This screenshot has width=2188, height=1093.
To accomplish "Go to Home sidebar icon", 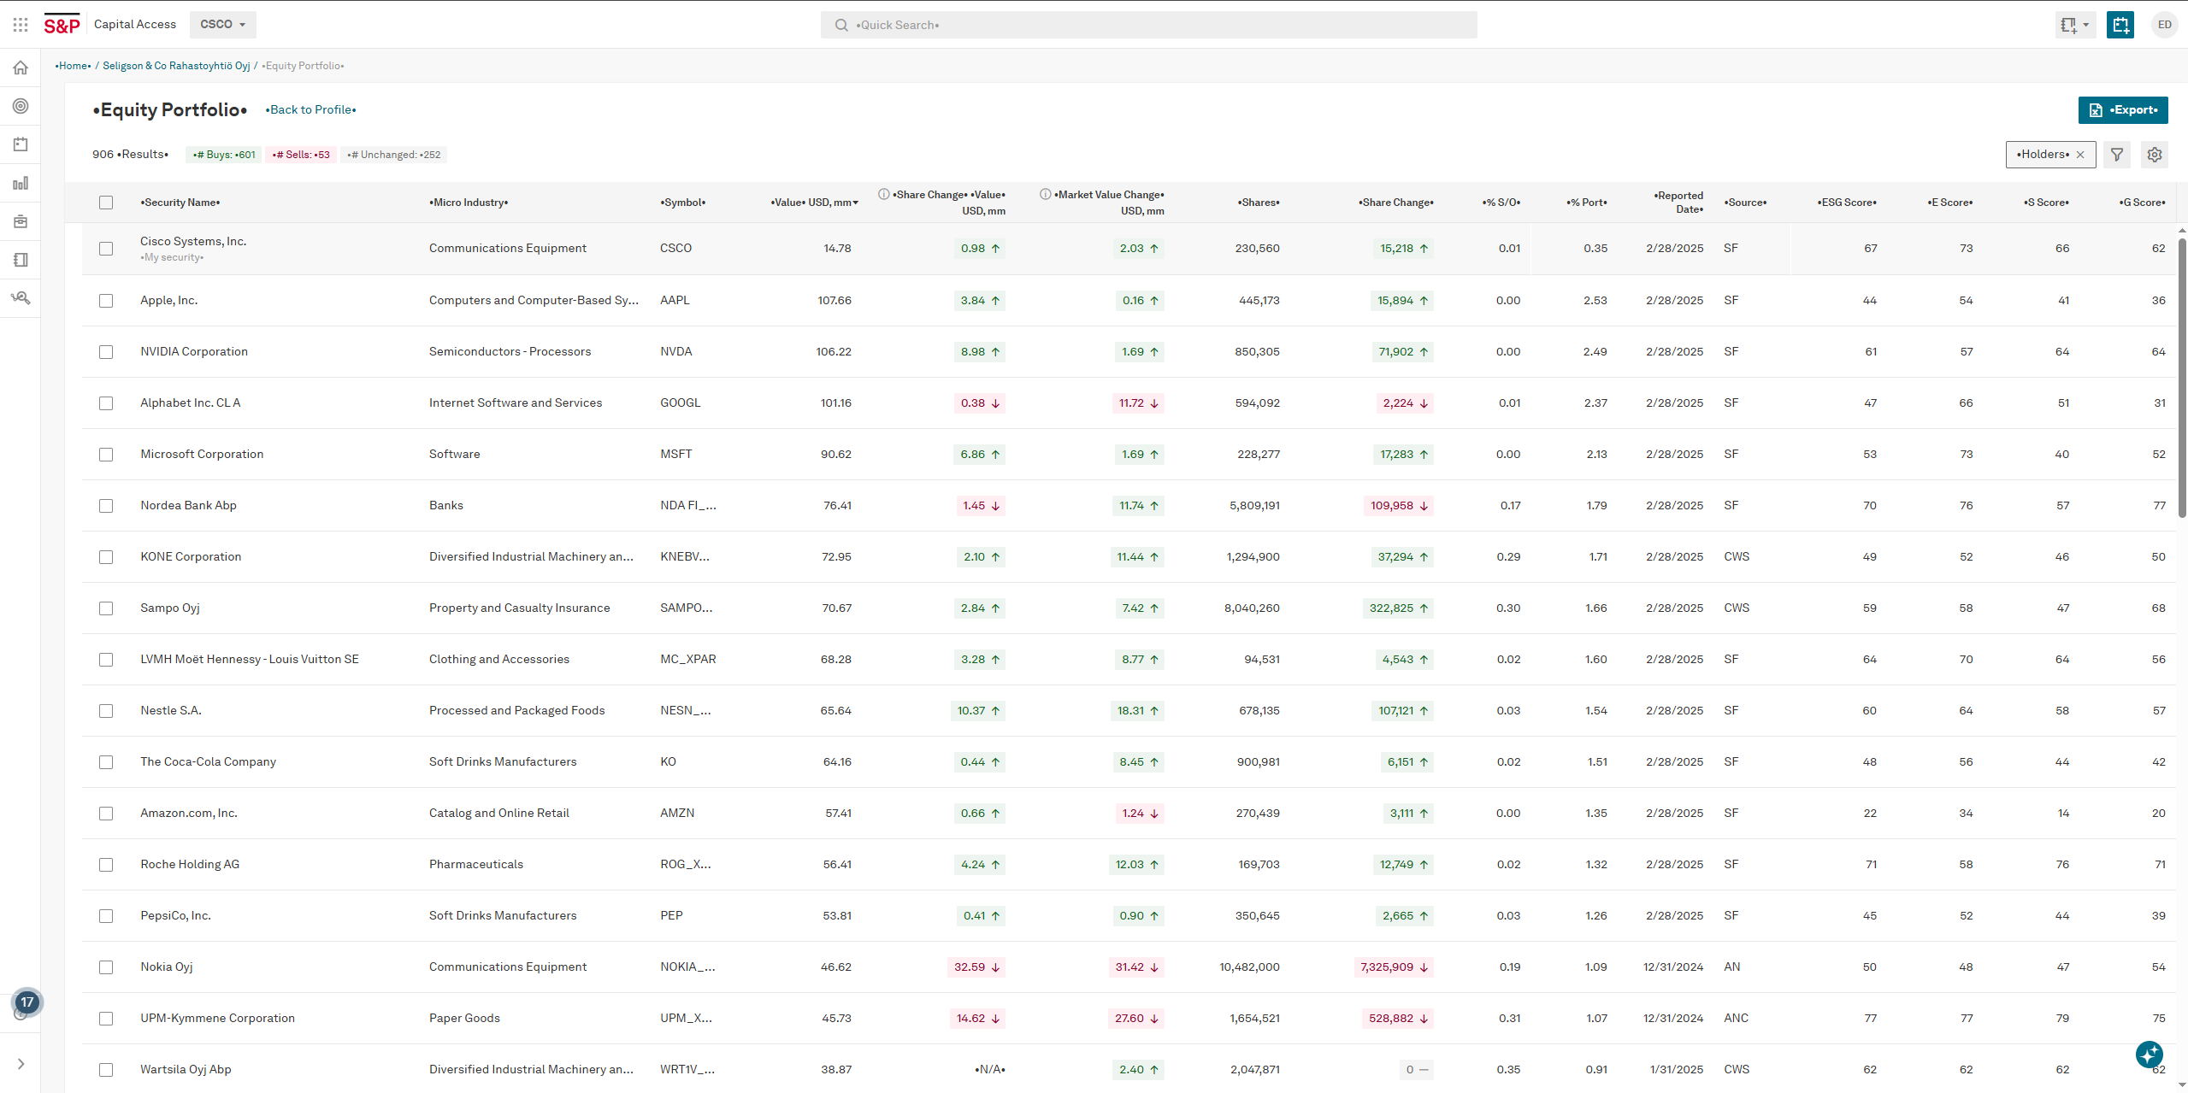I will [x=21, y=68].
